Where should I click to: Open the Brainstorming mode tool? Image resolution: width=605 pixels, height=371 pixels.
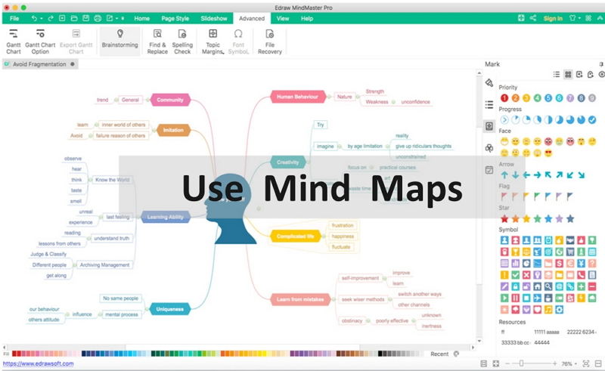click(x=119, y=39)
